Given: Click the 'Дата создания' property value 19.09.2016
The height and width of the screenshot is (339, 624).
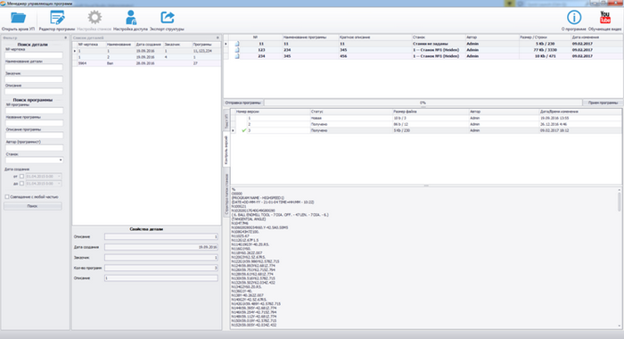Looking at the screenshot, I should [160, 247].
